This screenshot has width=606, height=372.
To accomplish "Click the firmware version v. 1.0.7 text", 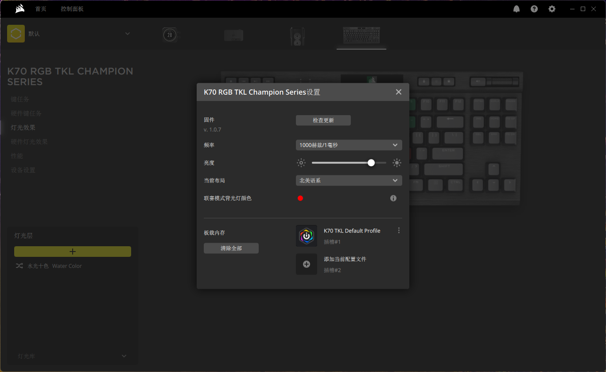I will click(213, 130).
